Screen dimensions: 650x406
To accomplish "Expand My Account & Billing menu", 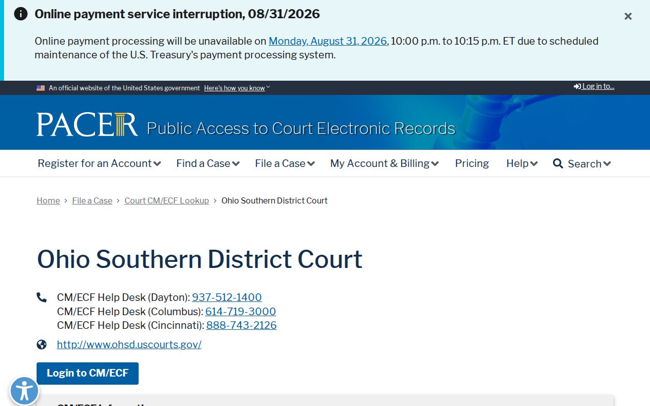I will click(384, 163).
